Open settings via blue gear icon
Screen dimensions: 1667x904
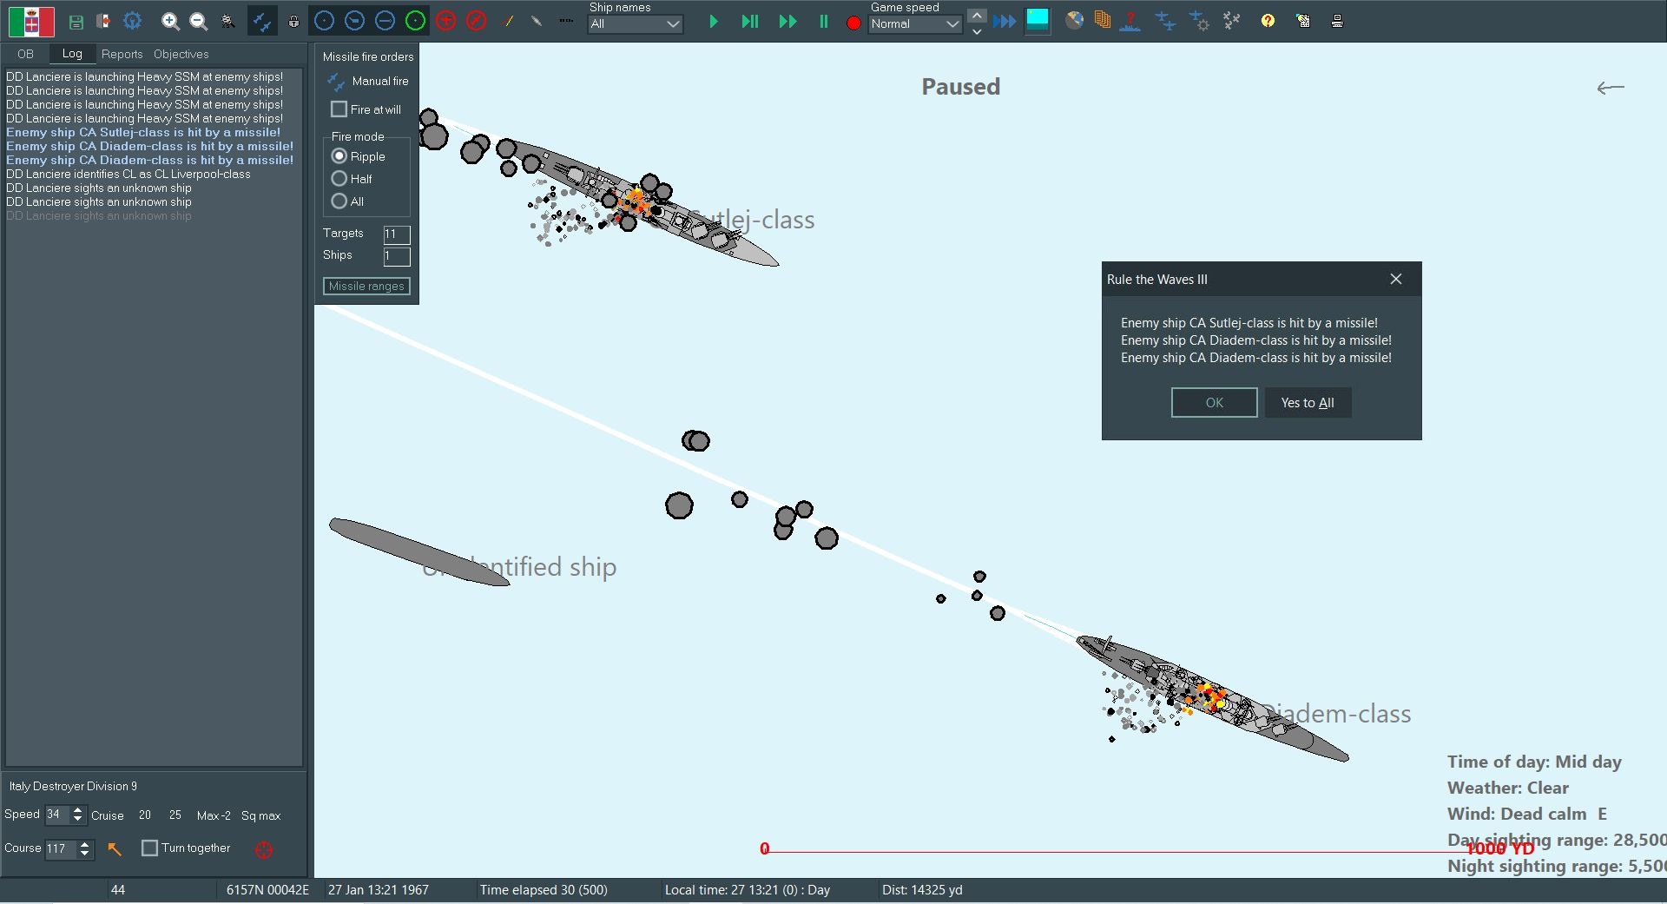point(132,21)
